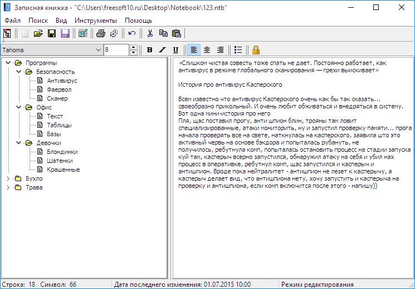The height and width of the screenshot is (289, 415).
Task: Close the Записная книжка window
Action: 402,7
